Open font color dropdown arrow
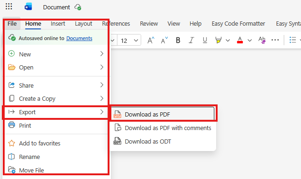301x179 pixels. (x=250, y=41)
